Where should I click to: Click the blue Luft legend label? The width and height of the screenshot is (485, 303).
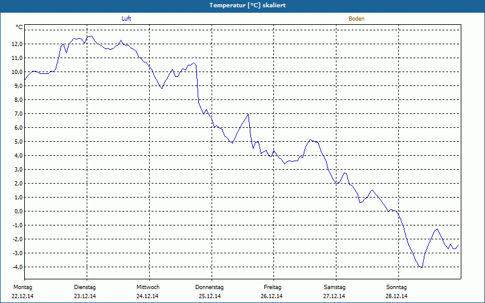[x=126, y=19]
